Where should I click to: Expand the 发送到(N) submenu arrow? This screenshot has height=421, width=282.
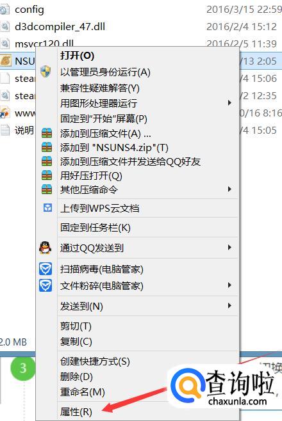pyautogui.click(x=229, y=306)
